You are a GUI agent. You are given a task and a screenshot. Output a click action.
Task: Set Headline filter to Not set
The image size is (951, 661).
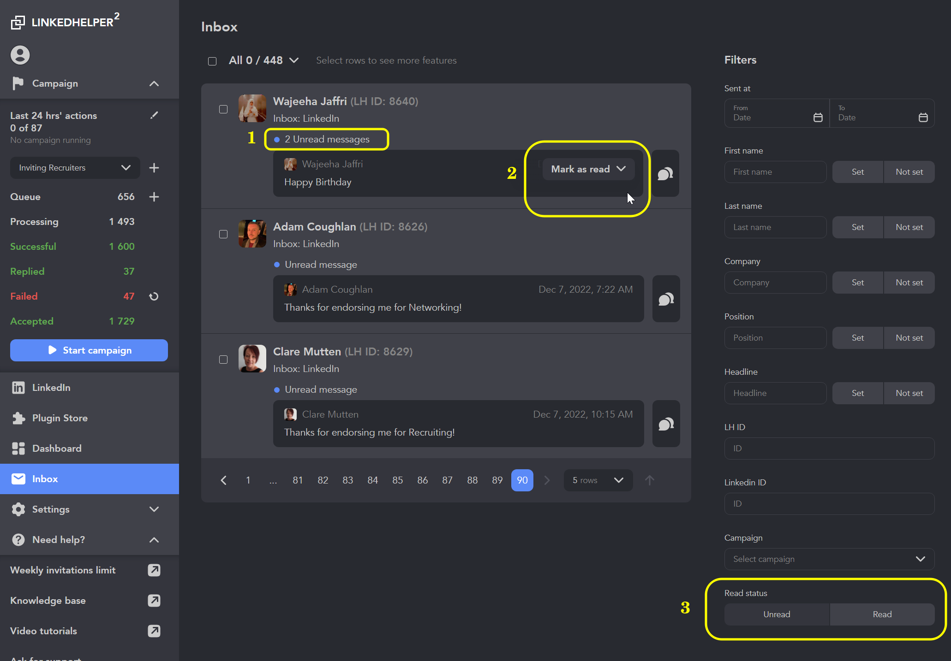point(909,393)
